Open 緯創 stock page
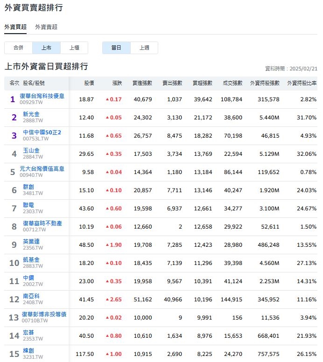Viewport: 323px width, 362px height. [x=28, y=351]
